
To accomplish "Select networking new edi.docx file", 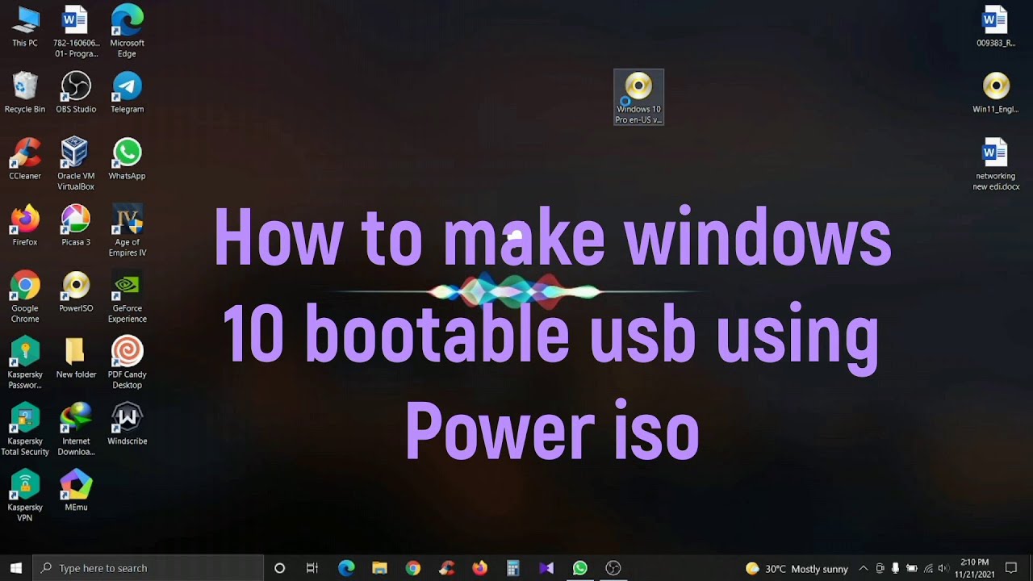I will [x=996, y=165].
